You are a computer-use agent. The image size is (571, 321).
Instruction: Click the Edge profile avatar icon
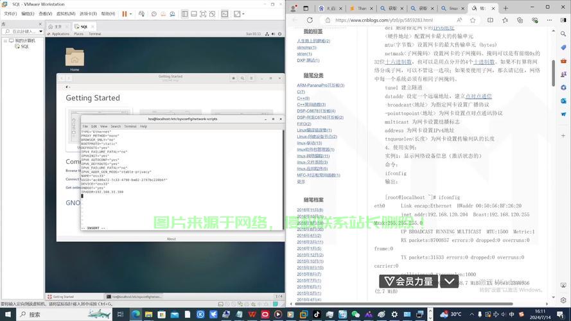pos(294,8)
